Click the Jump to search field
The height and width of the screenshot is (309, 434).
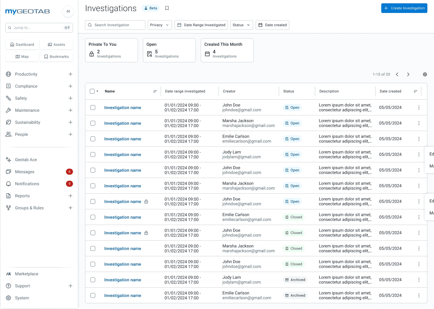point(39,28)
